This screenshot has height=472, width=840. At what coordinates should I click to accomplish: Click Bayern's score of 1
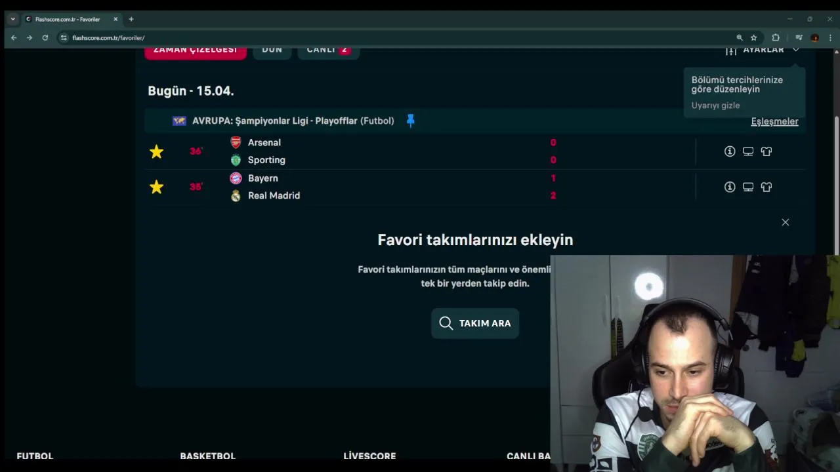click(x=553, y=178)
